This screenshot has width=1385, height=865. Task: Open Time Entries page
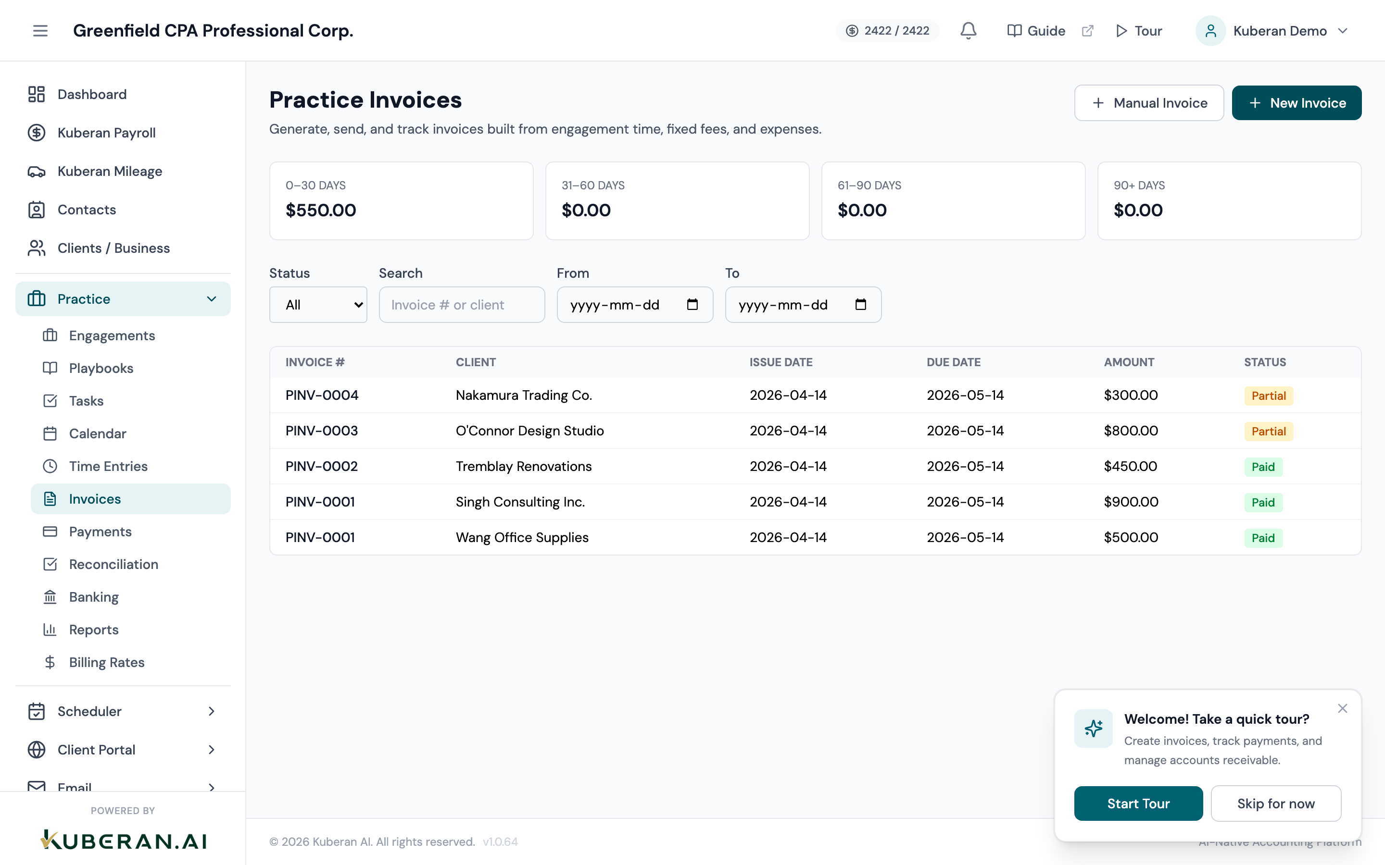pyautogui.click(x=130, y=466)
